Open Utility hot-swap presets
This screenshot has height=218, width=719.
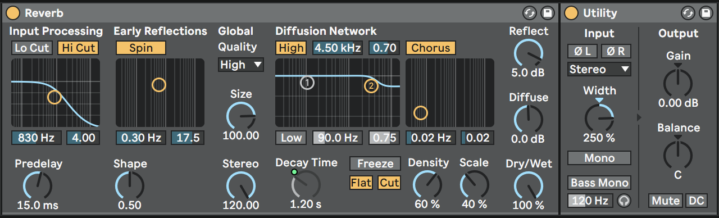click(688, 12)
